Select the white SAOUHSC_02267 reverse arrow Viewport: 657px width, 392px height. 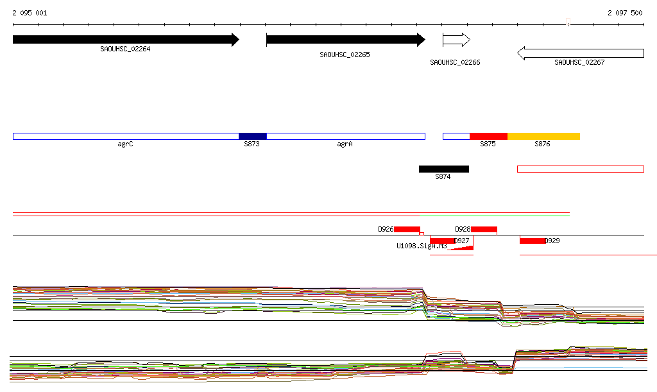tap(580, 53)
